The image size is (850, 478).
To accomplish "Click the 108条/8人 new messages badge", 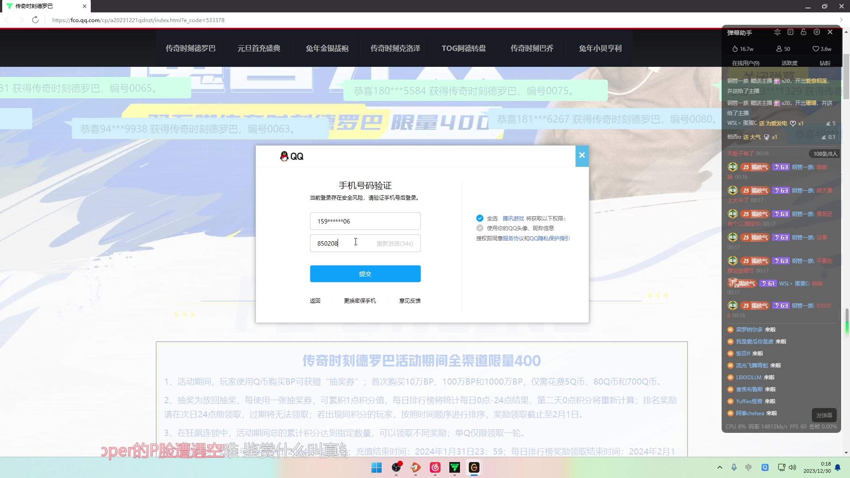I will [x=825, y=154].
